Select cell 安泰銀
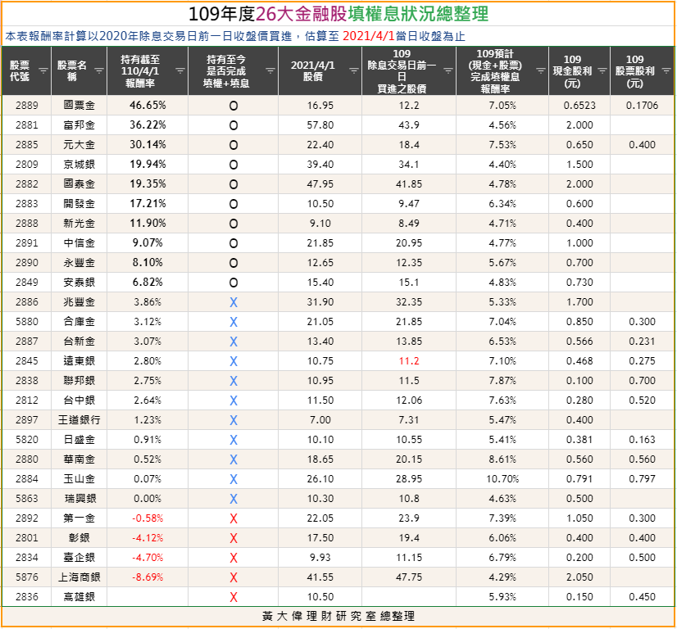The width and height of the screenshot is (677, 629). coord(79,282)
